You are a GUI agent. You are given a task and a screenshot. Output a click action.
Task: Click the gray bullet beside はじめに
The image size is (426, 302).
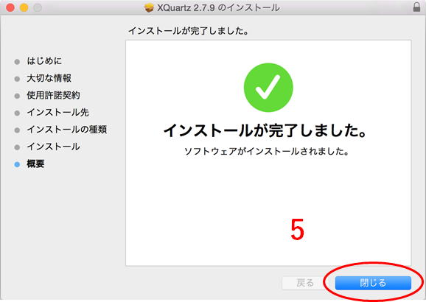17,62
